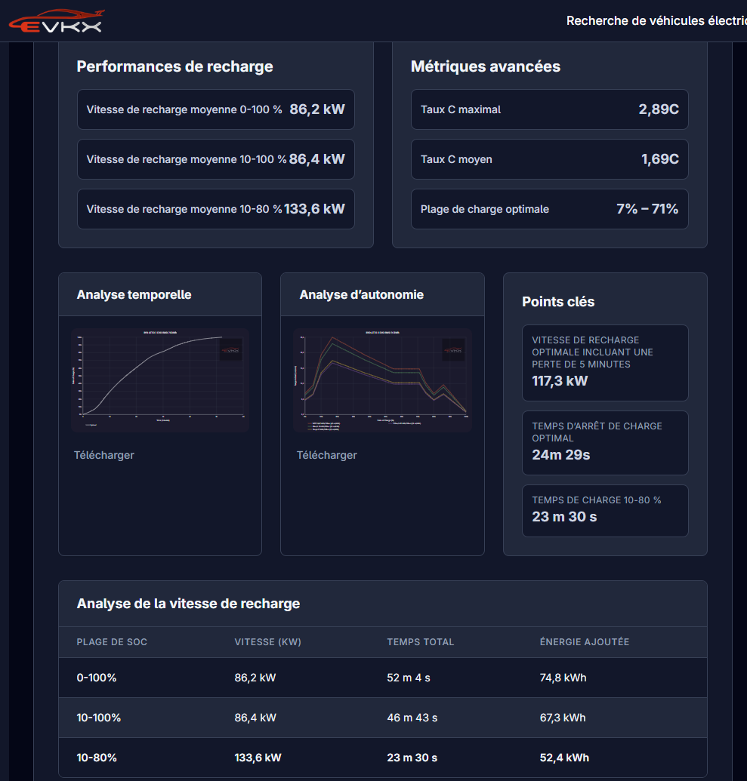Open Recherche de véhicules électriques menu item
Screen dimensions: 747x781
[x=656, y=21]
